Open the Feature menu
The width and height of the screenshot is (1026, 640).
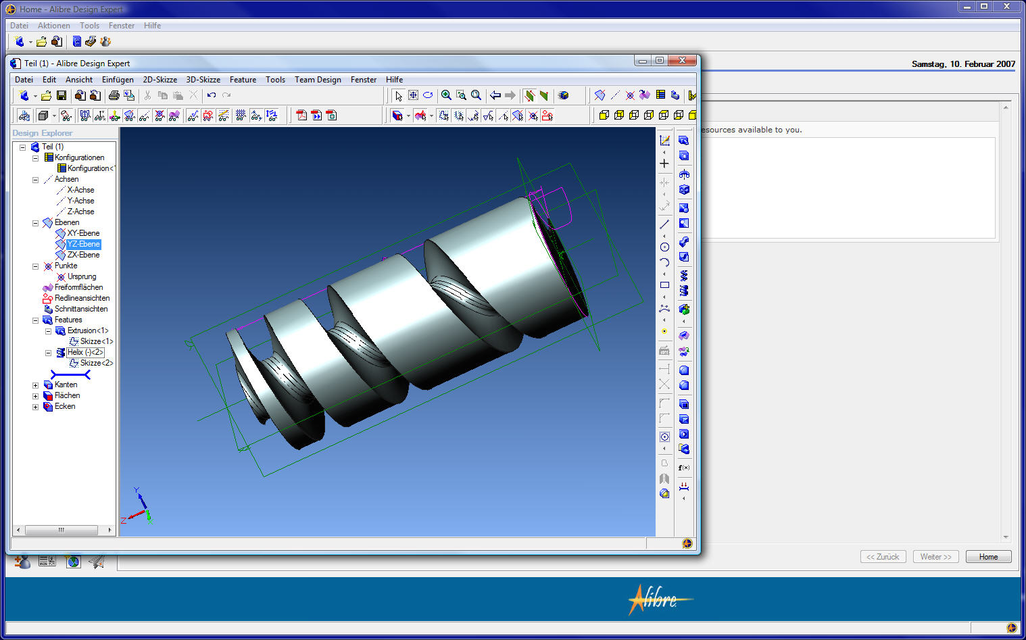tap(243, 80)
